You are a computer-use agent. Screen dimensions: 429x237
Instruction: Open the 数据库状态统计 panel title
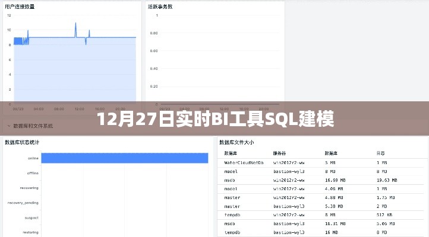pyautogui.click(x=21, y=142)
